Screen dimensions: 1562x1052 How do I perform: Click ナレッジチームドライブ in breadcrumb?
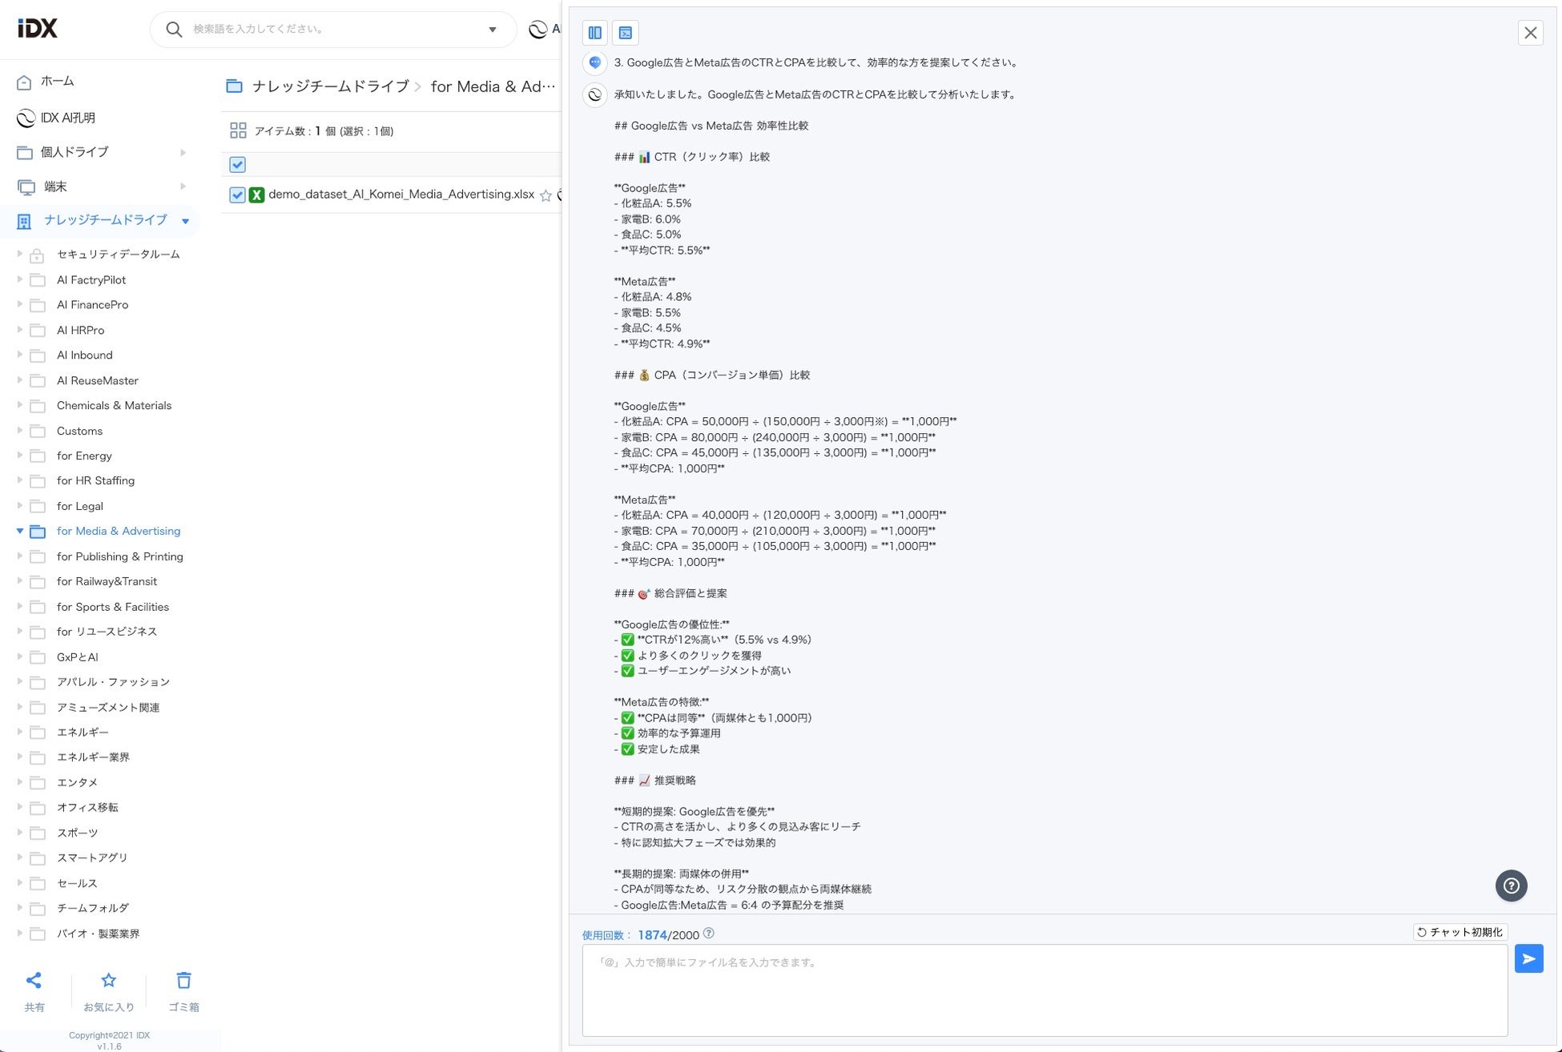point(329,86)
